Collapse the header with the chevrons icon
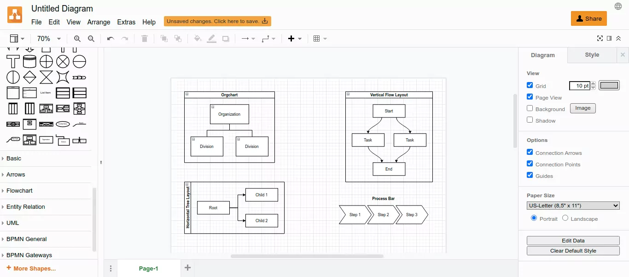The width and height of the screenshot is (629, 277). [618, 39]
